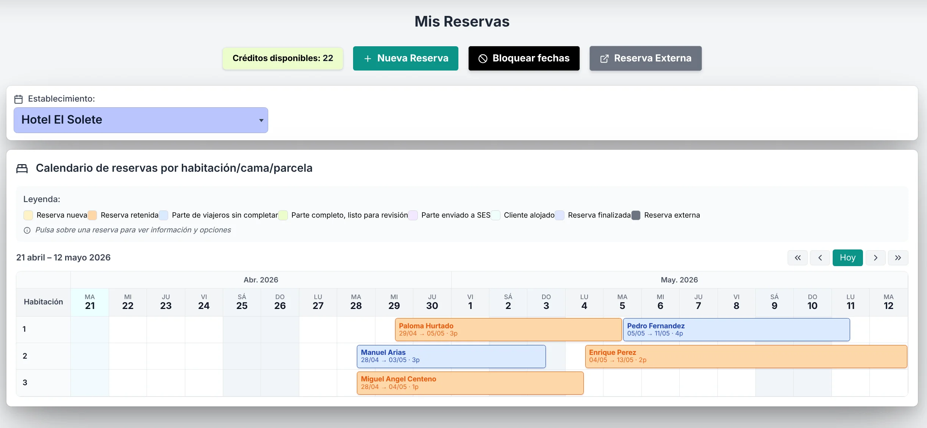The image size is (927, 428).
Task: Advance with the single-right chevron
Action: (x=875, y=258)
